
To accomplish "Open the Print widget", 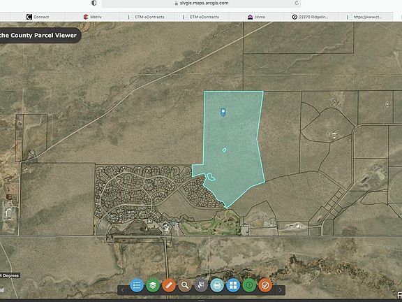I will pyautogui.click(x=217, y=285).
